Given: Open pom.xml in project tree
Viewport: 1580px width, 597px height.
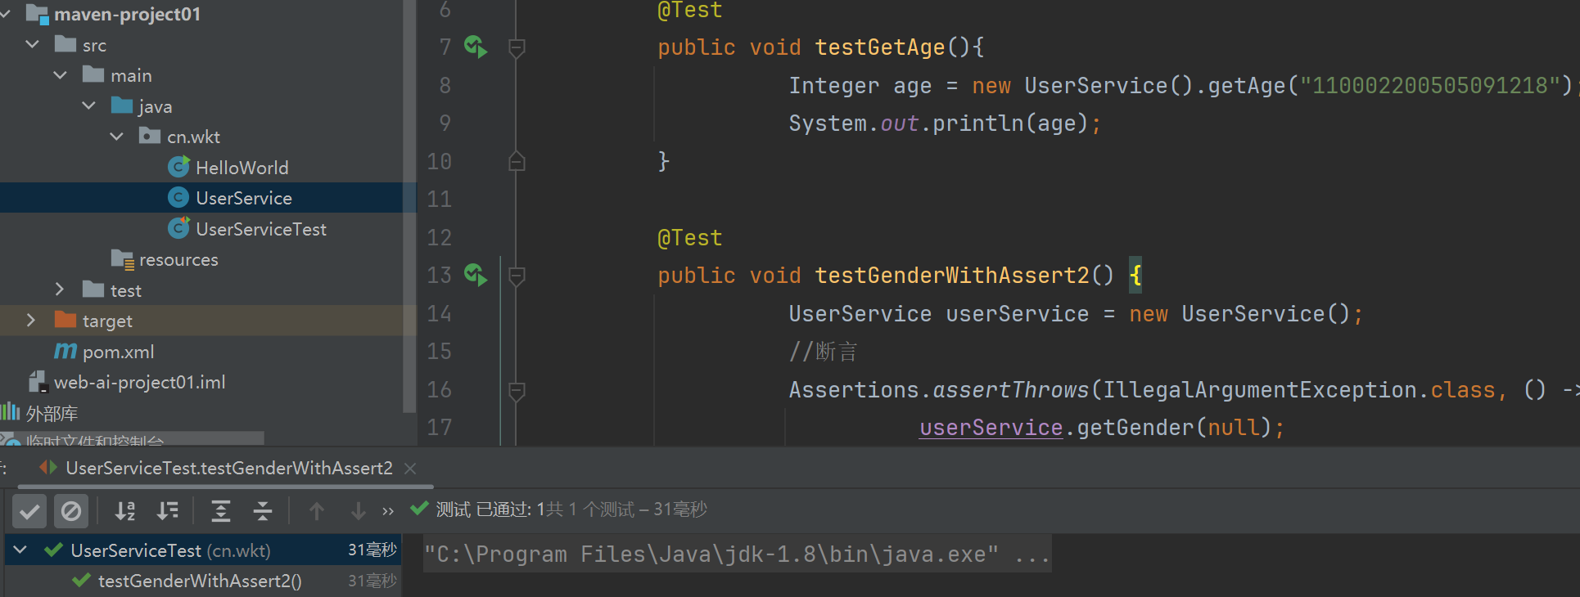Looking at the screenshot, I should click(118, 352).
